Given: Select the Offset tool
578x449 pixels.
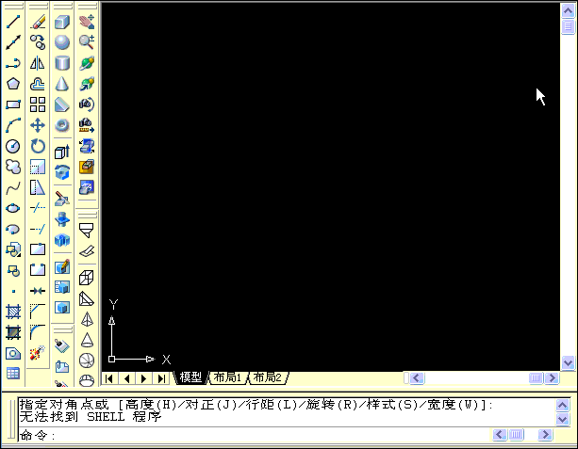Looking at the screenshot, I should coord(38,84).
